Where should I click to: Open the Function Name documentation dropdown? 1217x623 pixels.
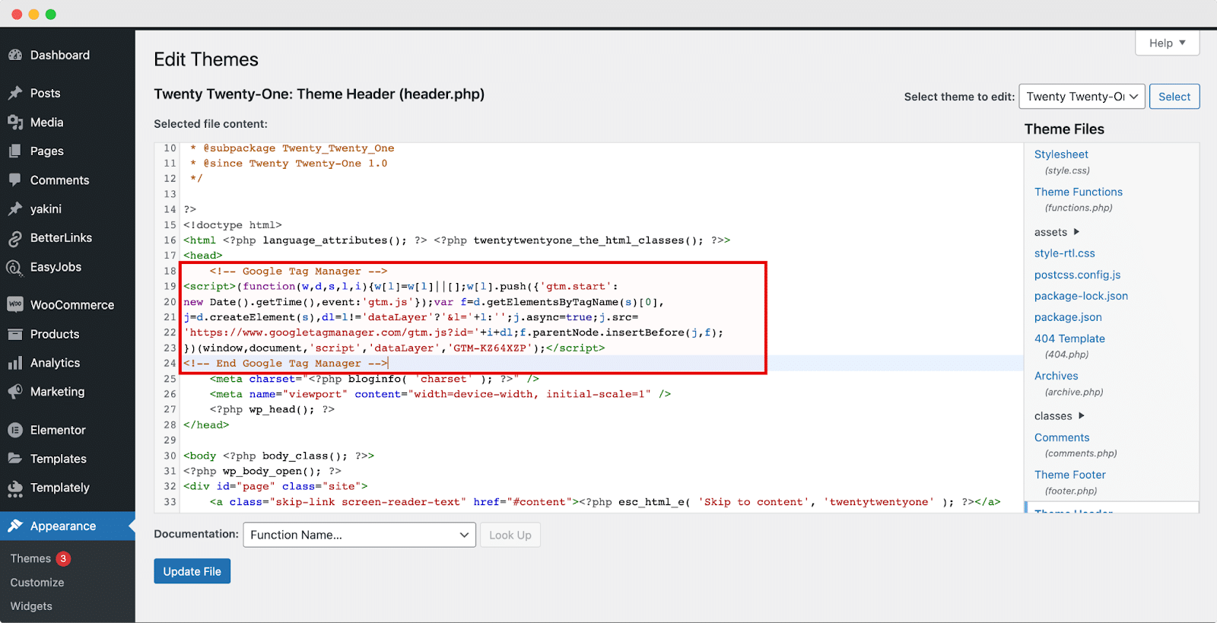(359, 535)
